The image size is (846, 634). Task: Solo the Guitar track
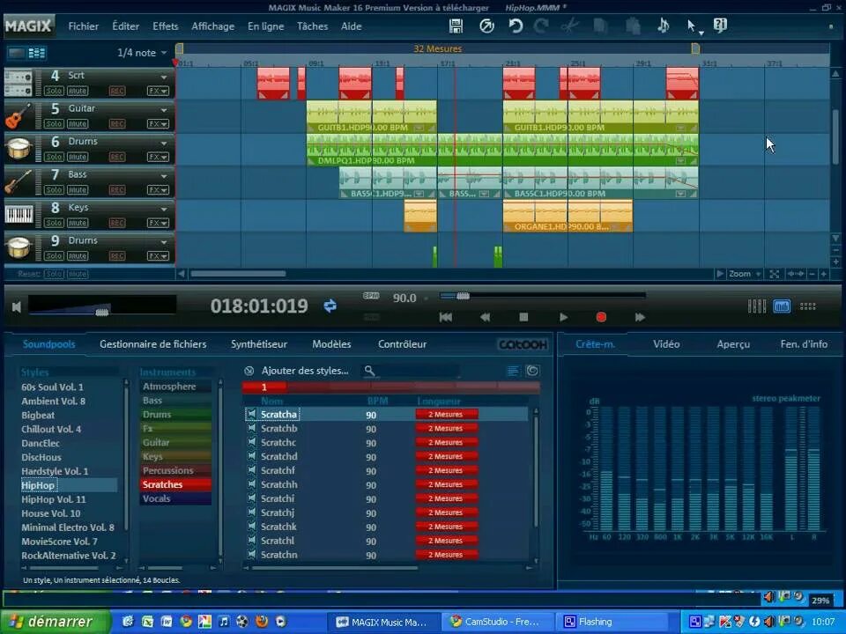(54, 124)
